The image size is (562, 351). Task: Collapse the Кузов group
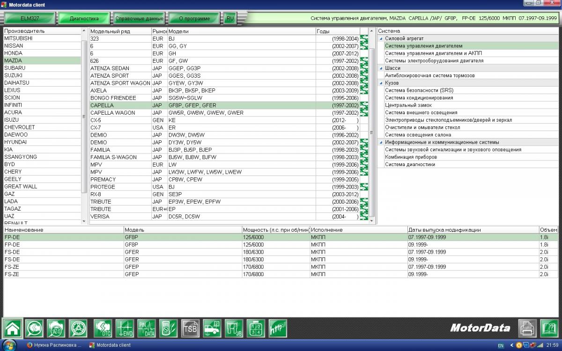pos(381,83)
